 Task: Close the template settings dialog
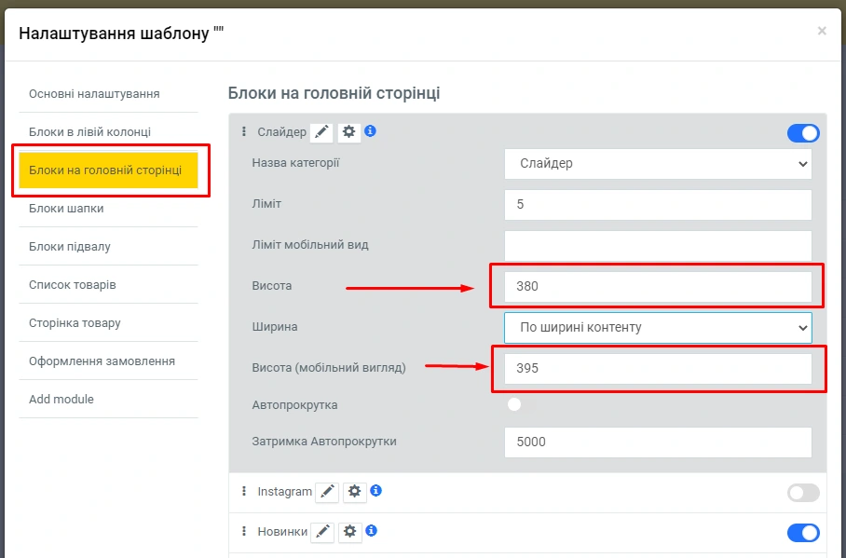[x=822, y=31]
